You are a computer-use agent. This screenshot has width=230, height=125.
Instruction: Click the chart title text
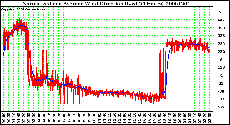[x=106, y=4]
